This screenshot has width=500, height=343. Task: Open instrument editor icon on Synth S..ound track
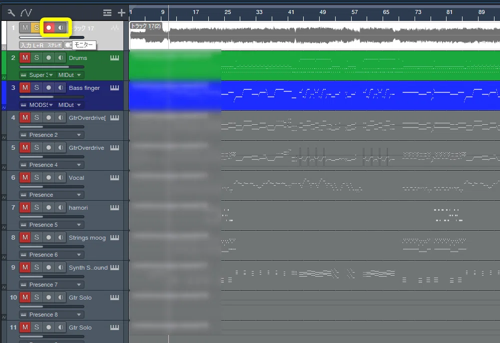click(114, 268)
